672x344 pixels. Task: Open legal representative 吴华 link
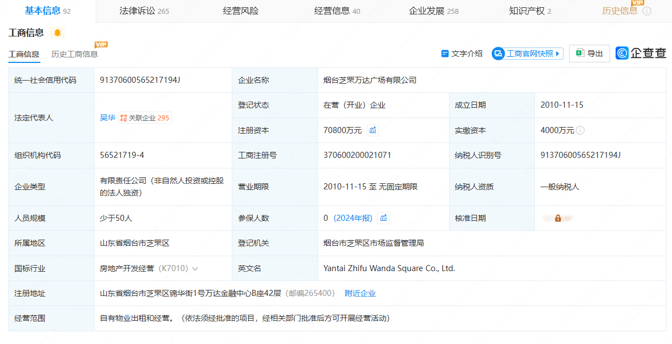[107, 118]
